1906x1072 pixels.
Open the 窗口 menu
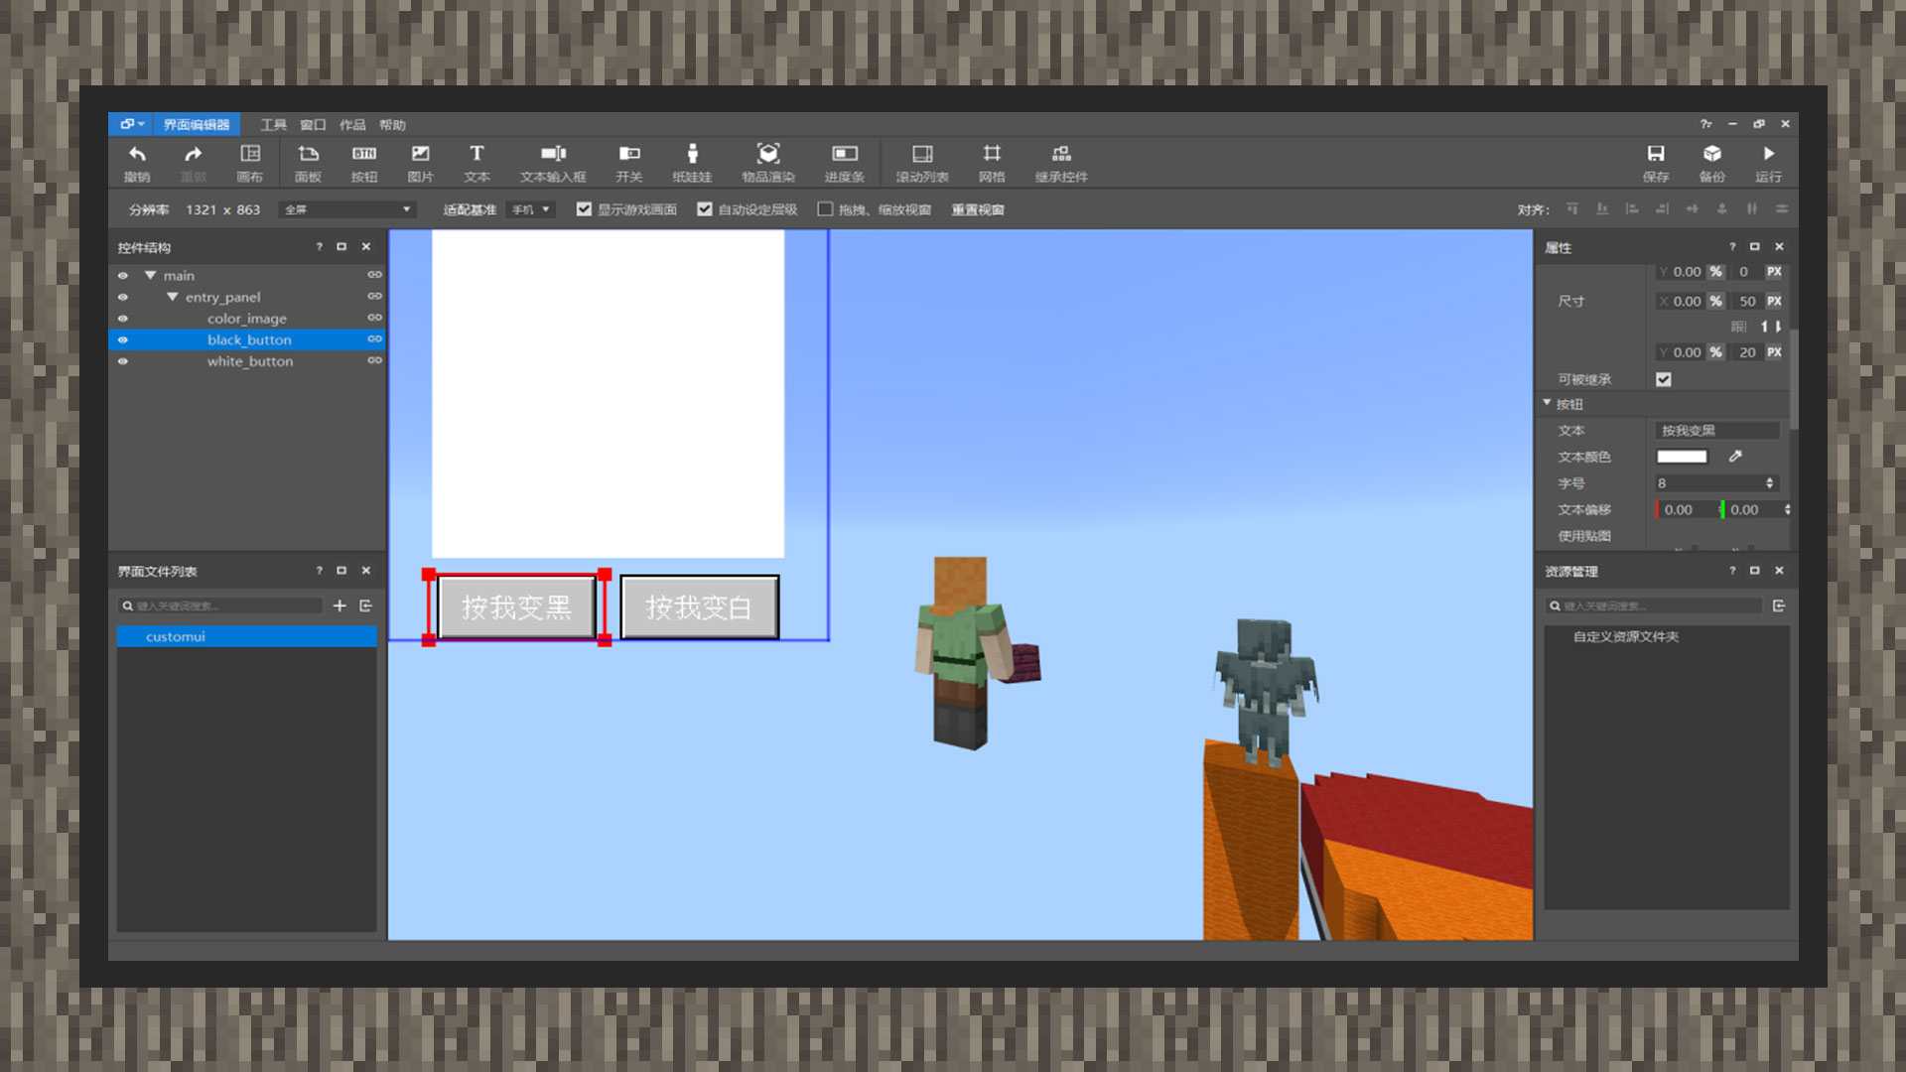click(x=314, y=125)
